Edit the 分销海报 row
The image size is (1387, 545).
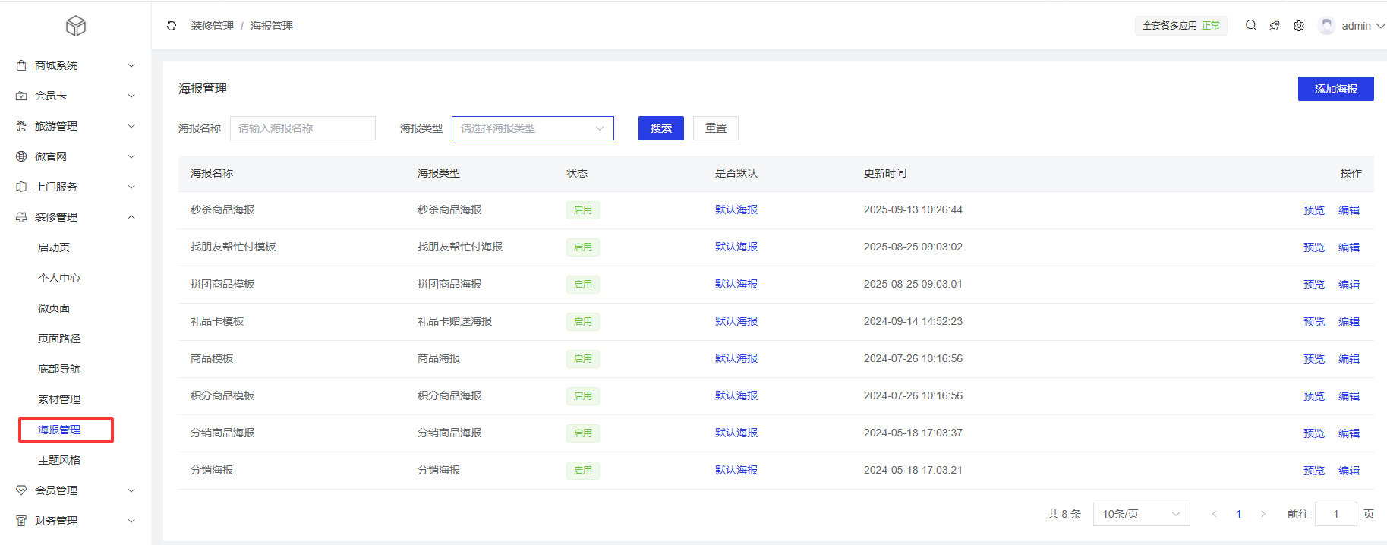click(1348, 471)
